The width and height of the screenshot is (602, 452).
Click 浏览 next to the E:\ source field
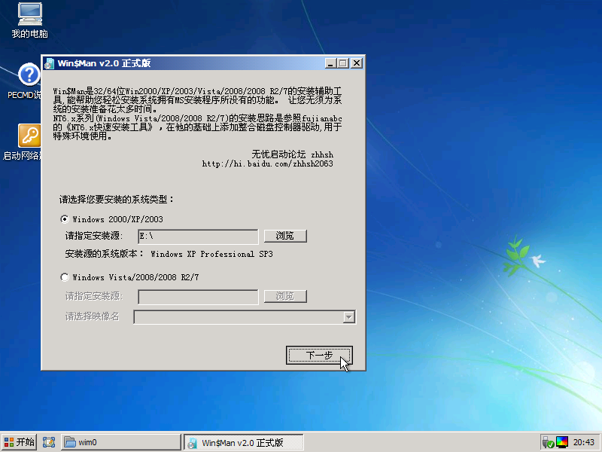284,237
